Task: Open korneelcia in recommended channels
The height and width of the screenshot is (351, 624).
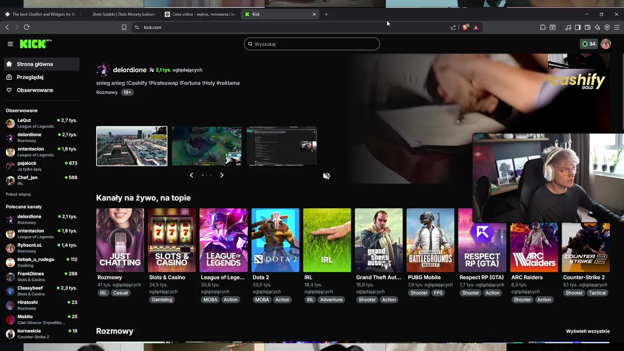Action: click(x=41, y=333)
